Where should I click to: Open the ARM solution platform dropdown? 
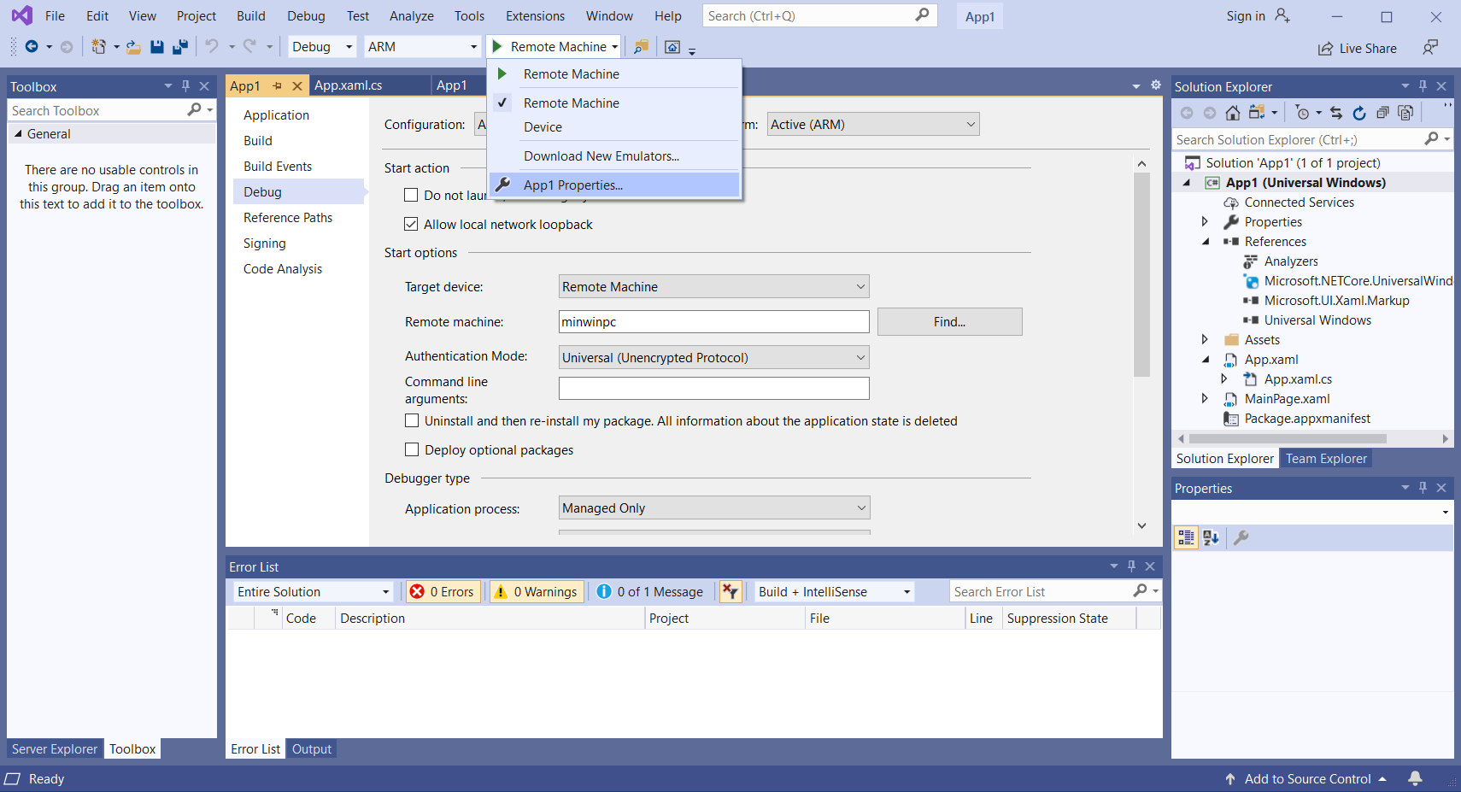(423, 47)
